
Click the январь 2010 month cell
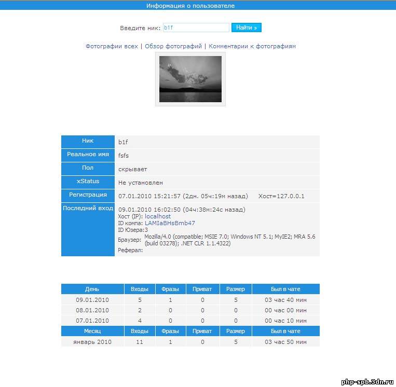[x=93, y=342]
